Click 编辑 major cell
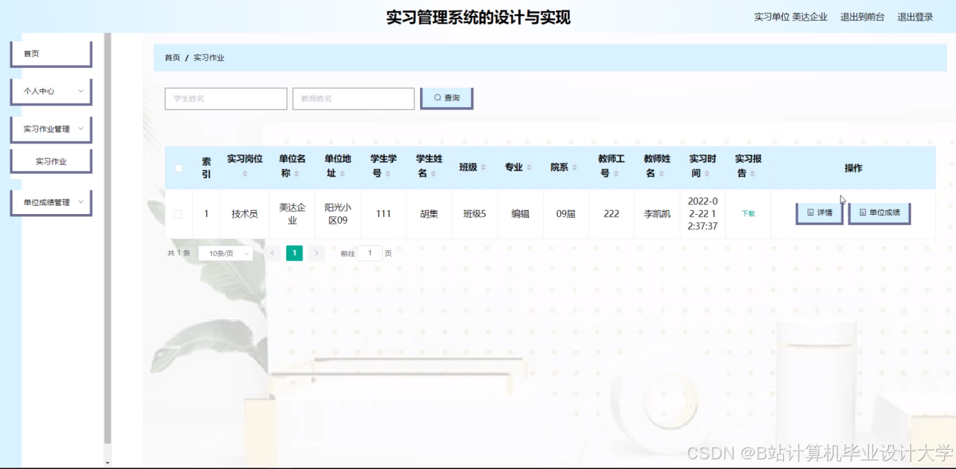This screenshot has width=956, height=469. (x=520, y=214)
